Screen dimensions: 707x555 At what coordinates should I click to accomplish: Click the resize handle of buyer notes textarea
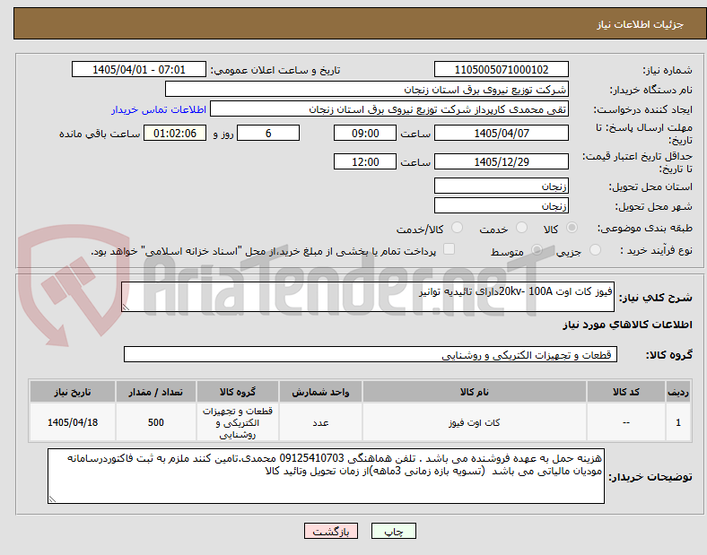pyautogui.click(x=52, y=499)
